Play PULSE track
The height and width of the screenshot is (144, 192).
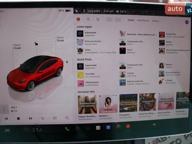[x=165, y=43]
